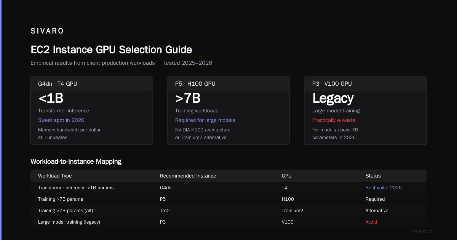The height and width of the screenshot is (240, 457).
Task: Click the red 'Practically e-waste' text
Action: pos(334,120)
